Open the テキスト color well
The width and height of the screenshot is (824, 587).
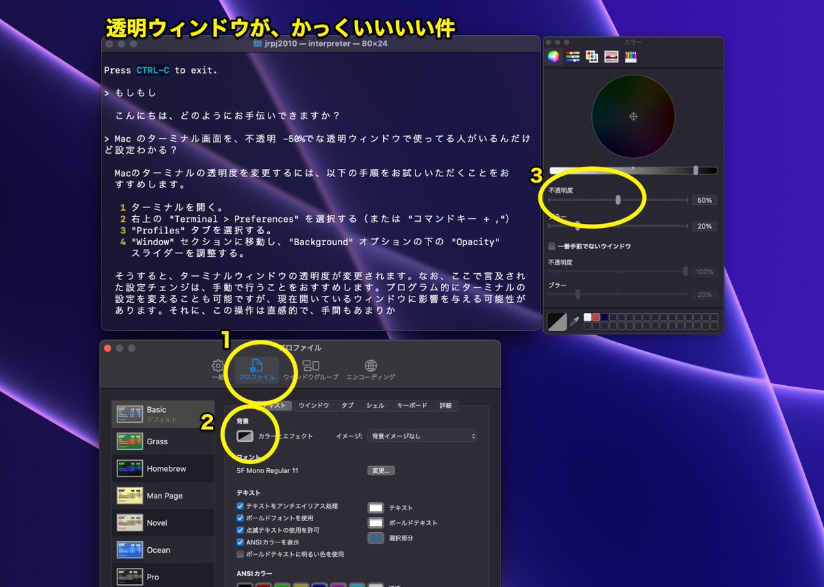(x=376, y=507)
